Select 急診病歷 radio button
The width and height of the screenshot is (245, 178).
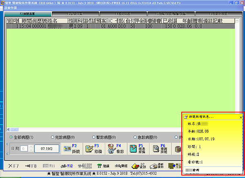[135, 137]
